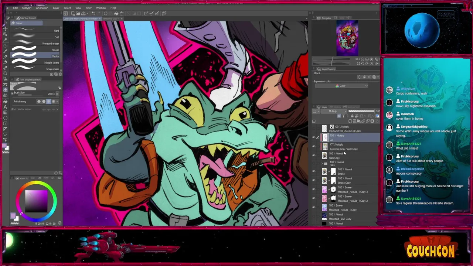The width and height of the screenshot is (473, 266).
Task: Click the Redo arrow in command bar
Action: pos(99,13)
